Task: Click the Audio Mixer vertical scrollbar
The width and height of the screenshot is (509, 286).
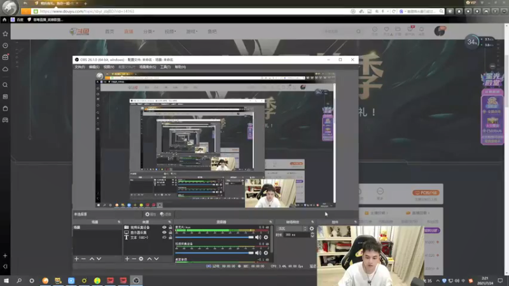Action: (x=272, y=240)
